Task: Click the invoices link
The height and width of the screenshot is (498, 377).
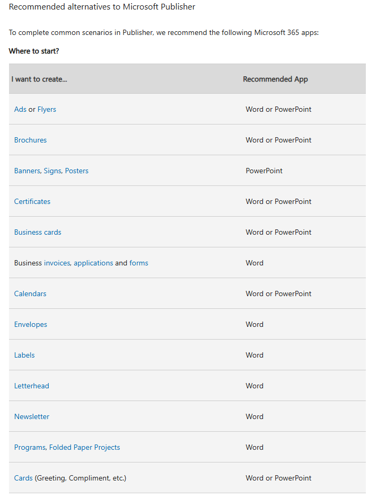Action: point(57,263)
